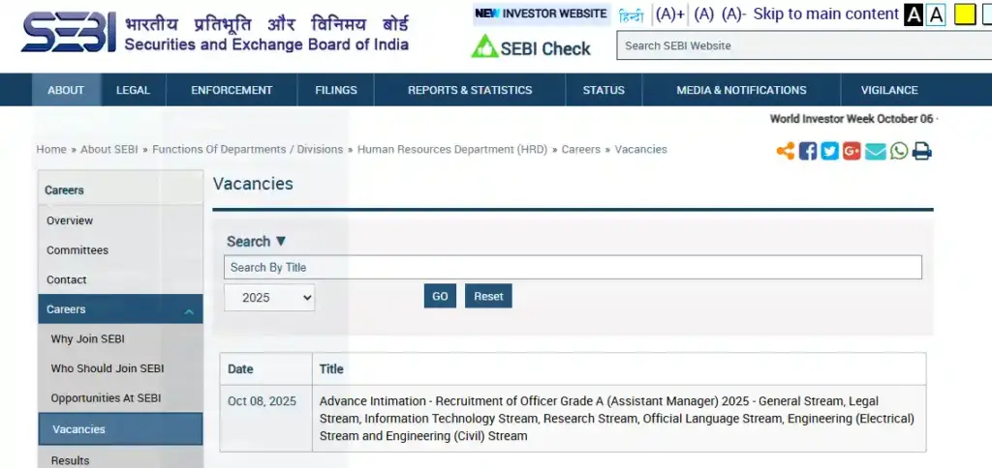Viewport: 992px width, 468px height.
Task: Switch to black high-contrast theme
Action: (914, 15)
